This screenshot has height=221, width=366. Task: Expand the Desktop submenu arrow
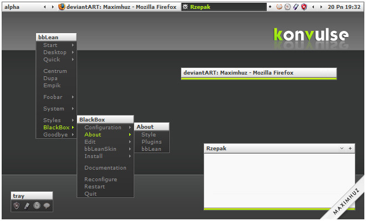click(73, 52)
